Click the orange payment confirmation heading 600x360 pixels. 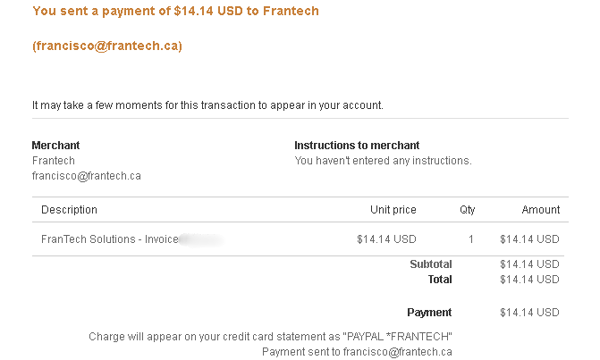tap(175, 11)
